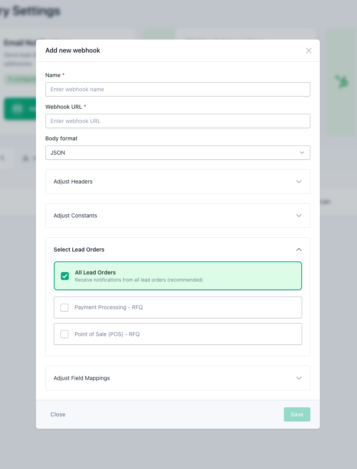Click the Adjust Field Mappings chevron icon
Image resolution: width=357 pixels, height=469 pixels.
tap(299, 378)
